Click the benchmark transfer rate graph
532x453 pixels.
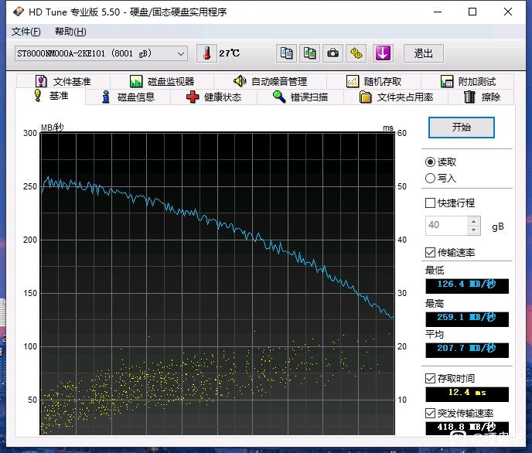[x=217, y=284]
